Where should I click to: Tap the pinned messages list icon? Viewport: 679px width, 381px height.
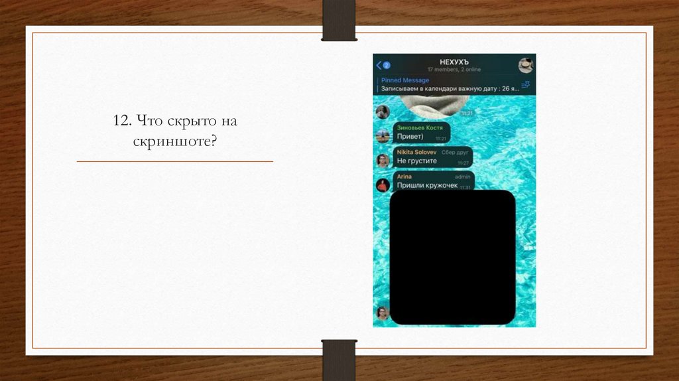point(525,84)
